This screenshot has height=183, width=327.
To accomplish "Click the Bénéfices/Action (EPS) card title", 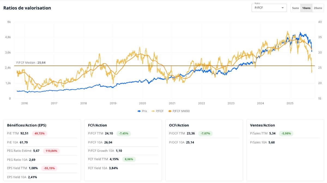I will pyautogui.click(x=27, y=125).
